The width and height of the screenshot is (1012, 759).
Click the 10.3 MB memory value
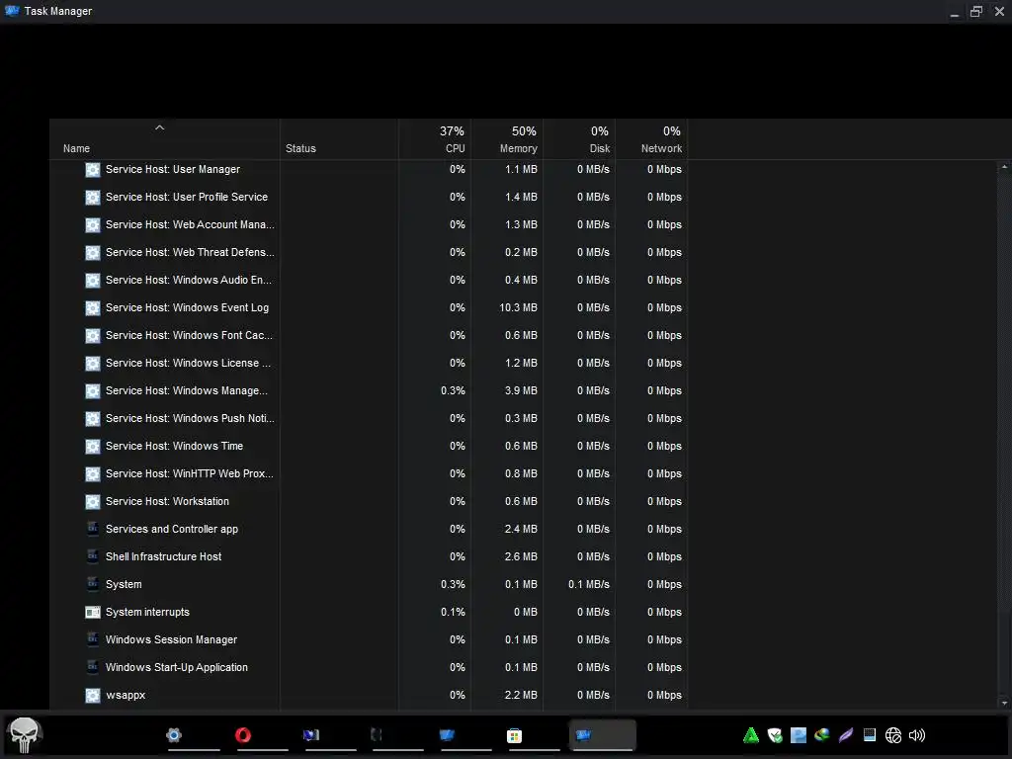[x=518, y=308]
